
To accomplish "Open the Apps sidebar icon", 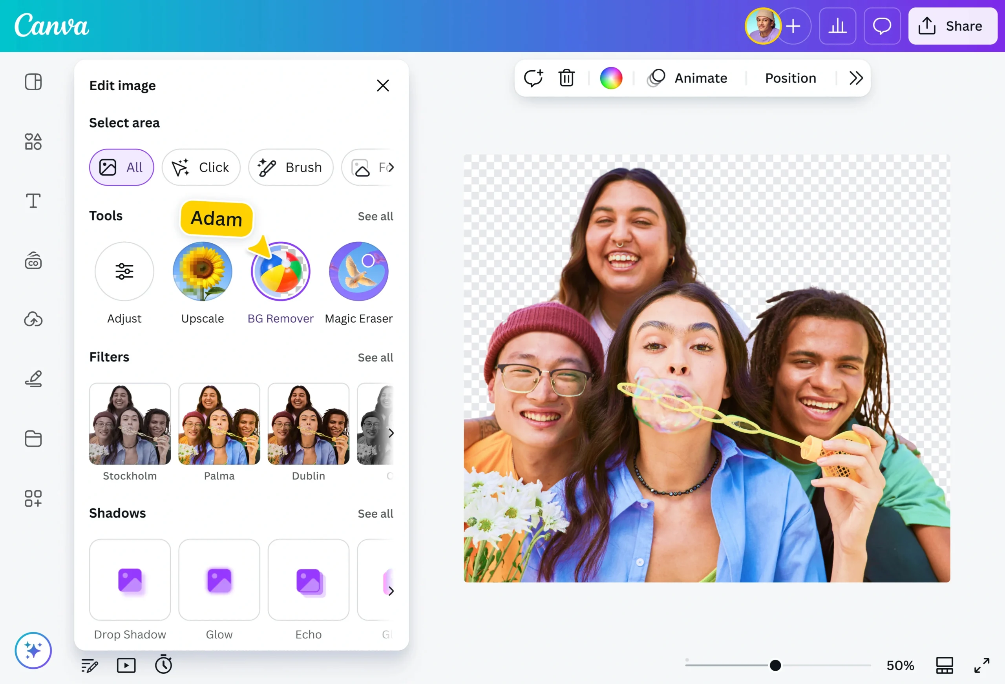I will point(33,498).
